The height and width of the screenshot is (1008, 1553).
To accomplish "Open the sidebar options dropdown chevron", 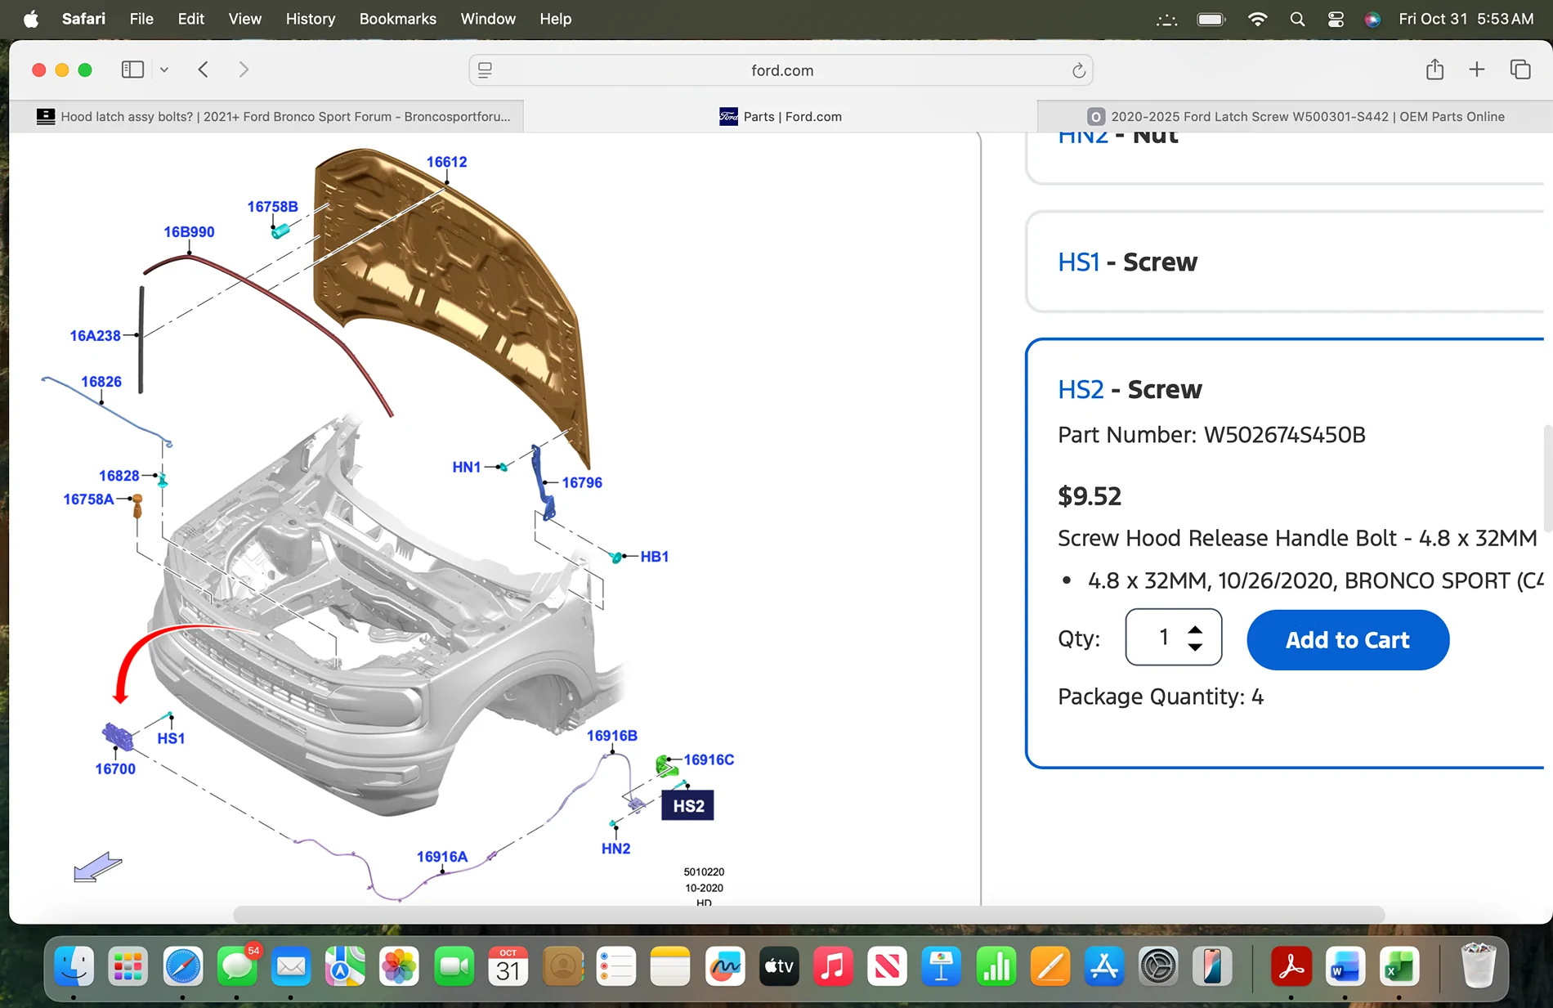I will pos(164,70).
